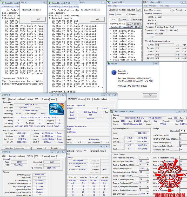This screenshot has height=197, width=187.
Task: Click the 32M Super PI title bar icon
Action: pos(50,3)
